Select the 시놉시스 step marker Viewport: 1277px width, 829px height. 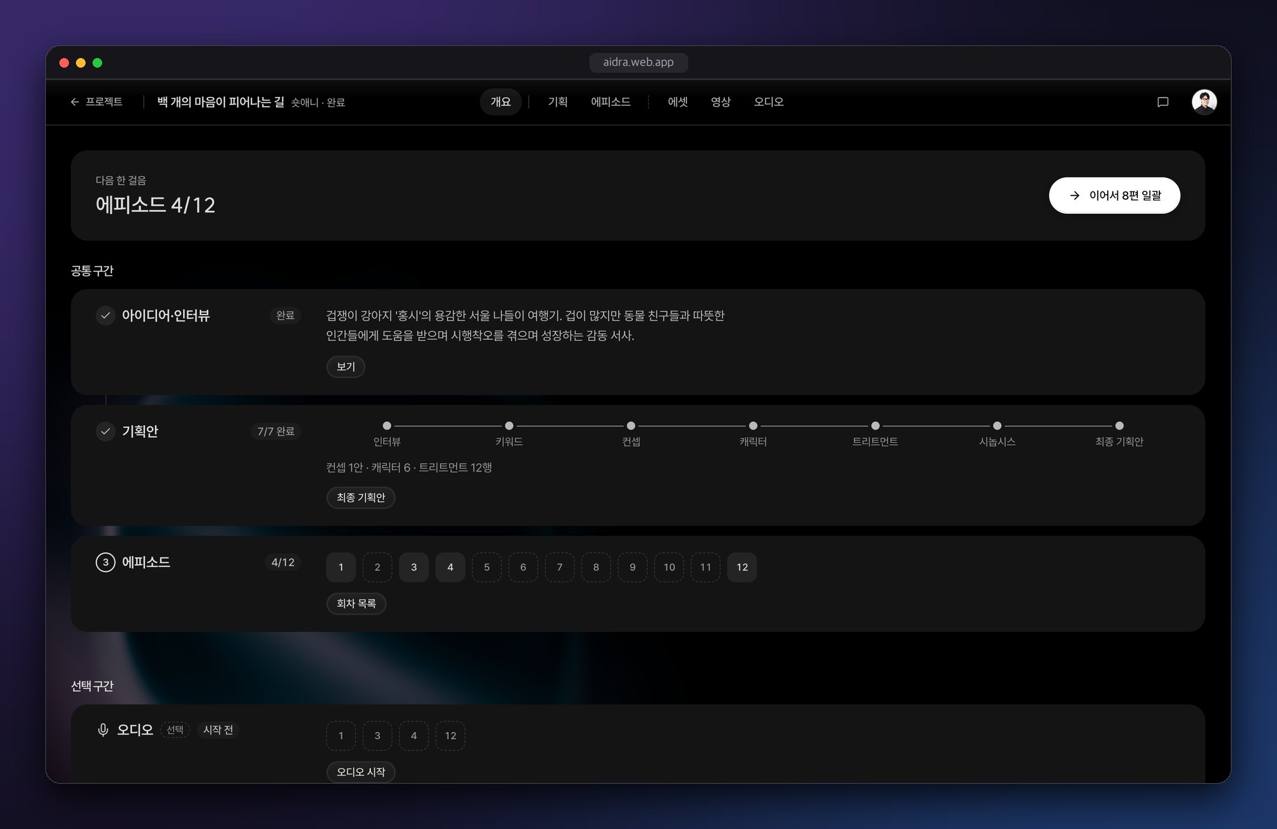click(x=997, y=426)
